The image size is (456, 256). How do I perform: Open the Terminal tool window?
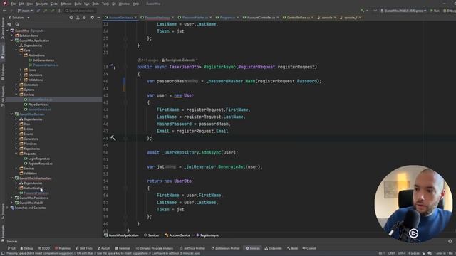coord(123,248)
